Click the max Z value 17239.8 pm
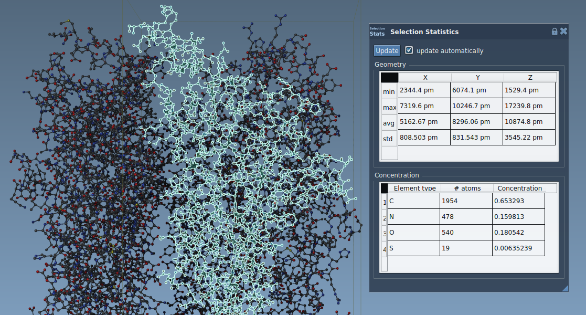 coord(529,106)
